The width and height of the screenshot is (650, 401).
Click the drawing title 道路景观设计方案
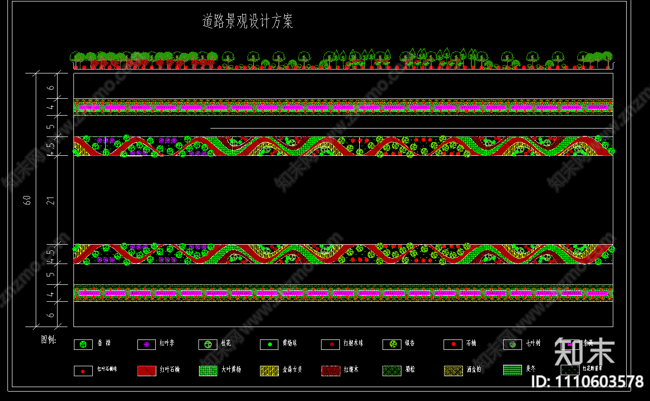pyautogui.click(x=248, y=21)
